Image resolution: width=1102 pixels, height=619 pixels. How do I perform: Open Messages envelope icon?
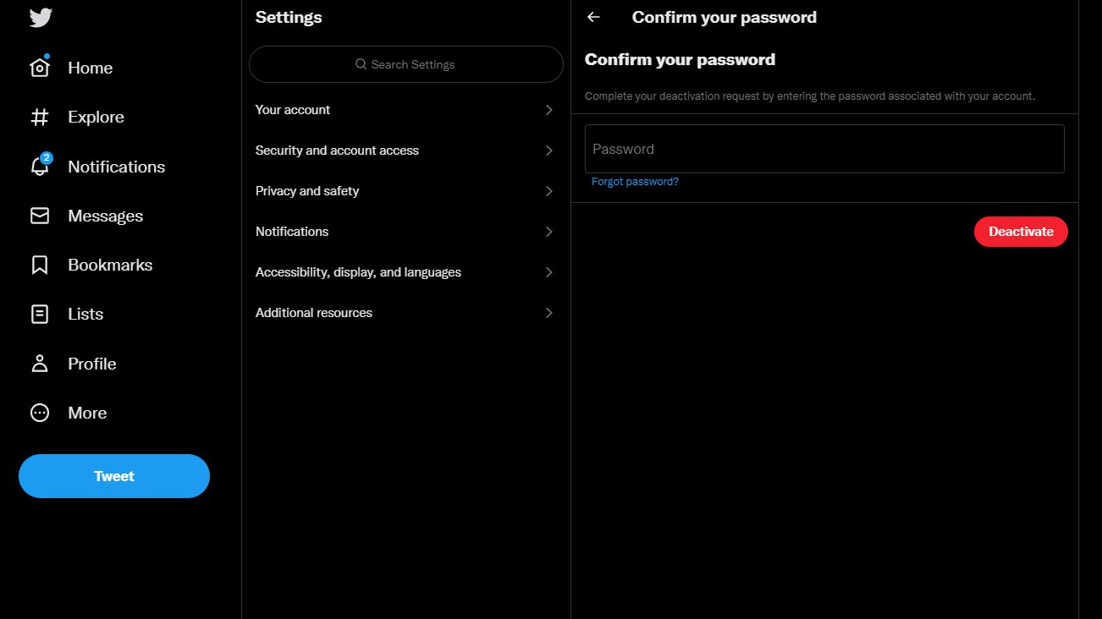click(x=40, y=216)
